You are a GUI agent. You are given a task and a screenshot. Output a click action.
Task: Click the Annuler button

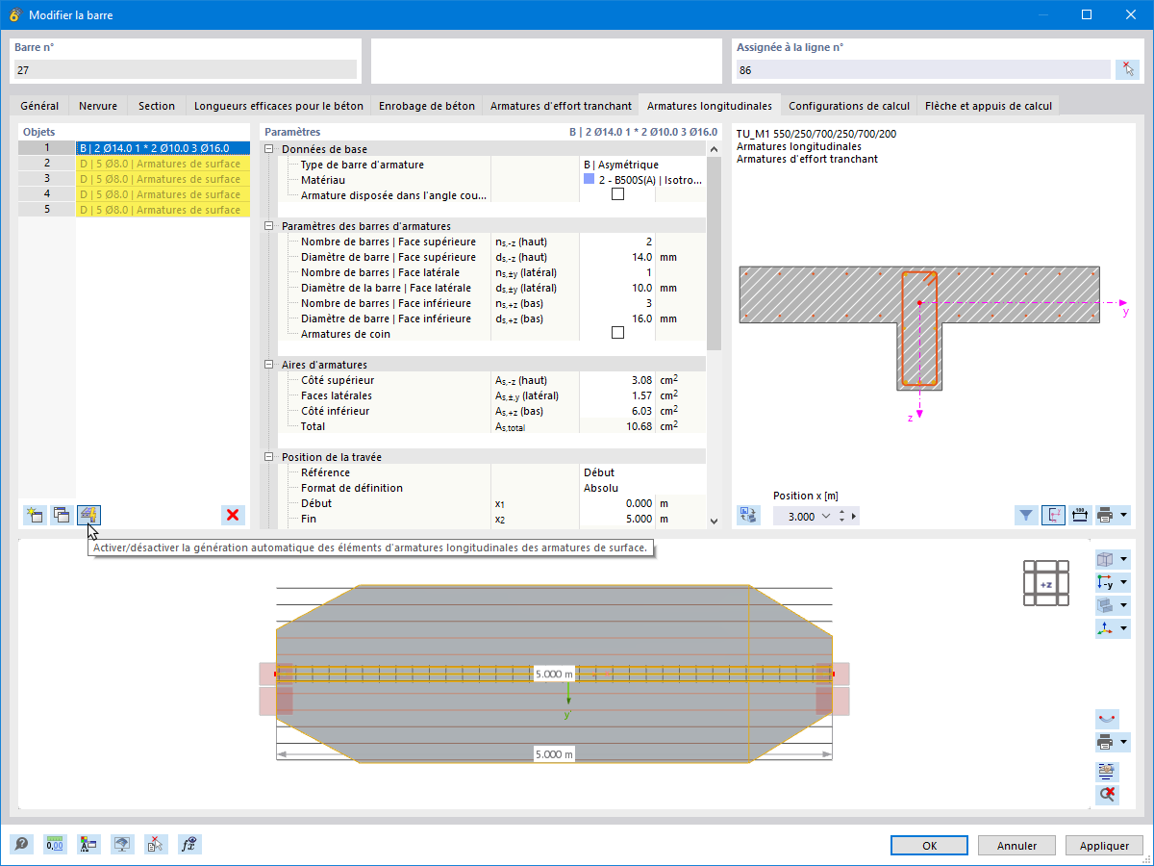(1016, 845)
